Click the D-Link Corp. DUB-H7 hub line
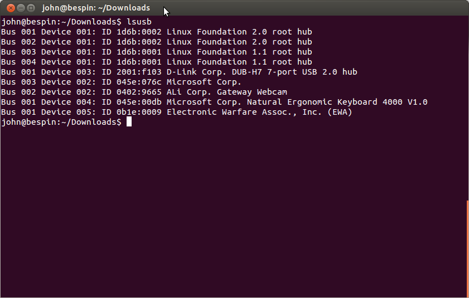This screenshot has height=298, width=469. [262, 72]
